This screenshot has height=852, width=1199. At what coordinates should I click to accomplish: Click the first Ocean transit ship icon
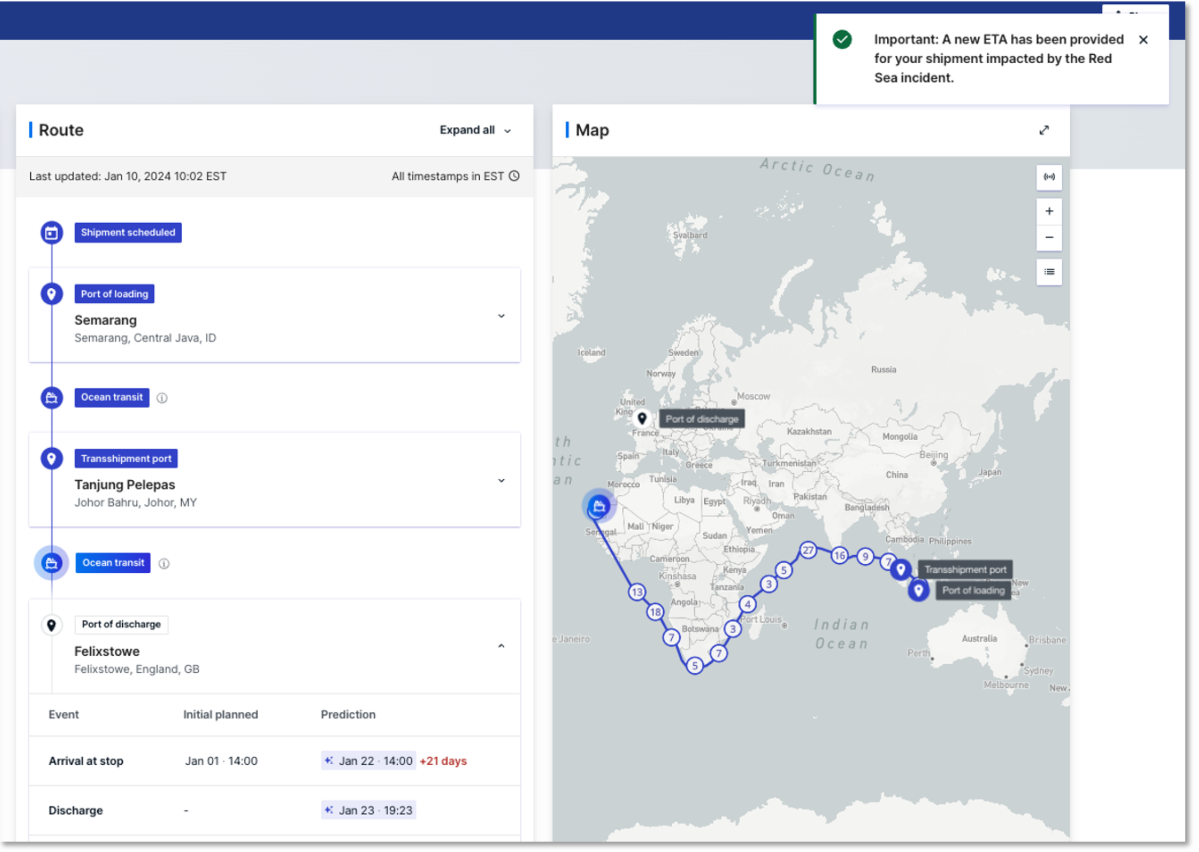tap(51, 398)
